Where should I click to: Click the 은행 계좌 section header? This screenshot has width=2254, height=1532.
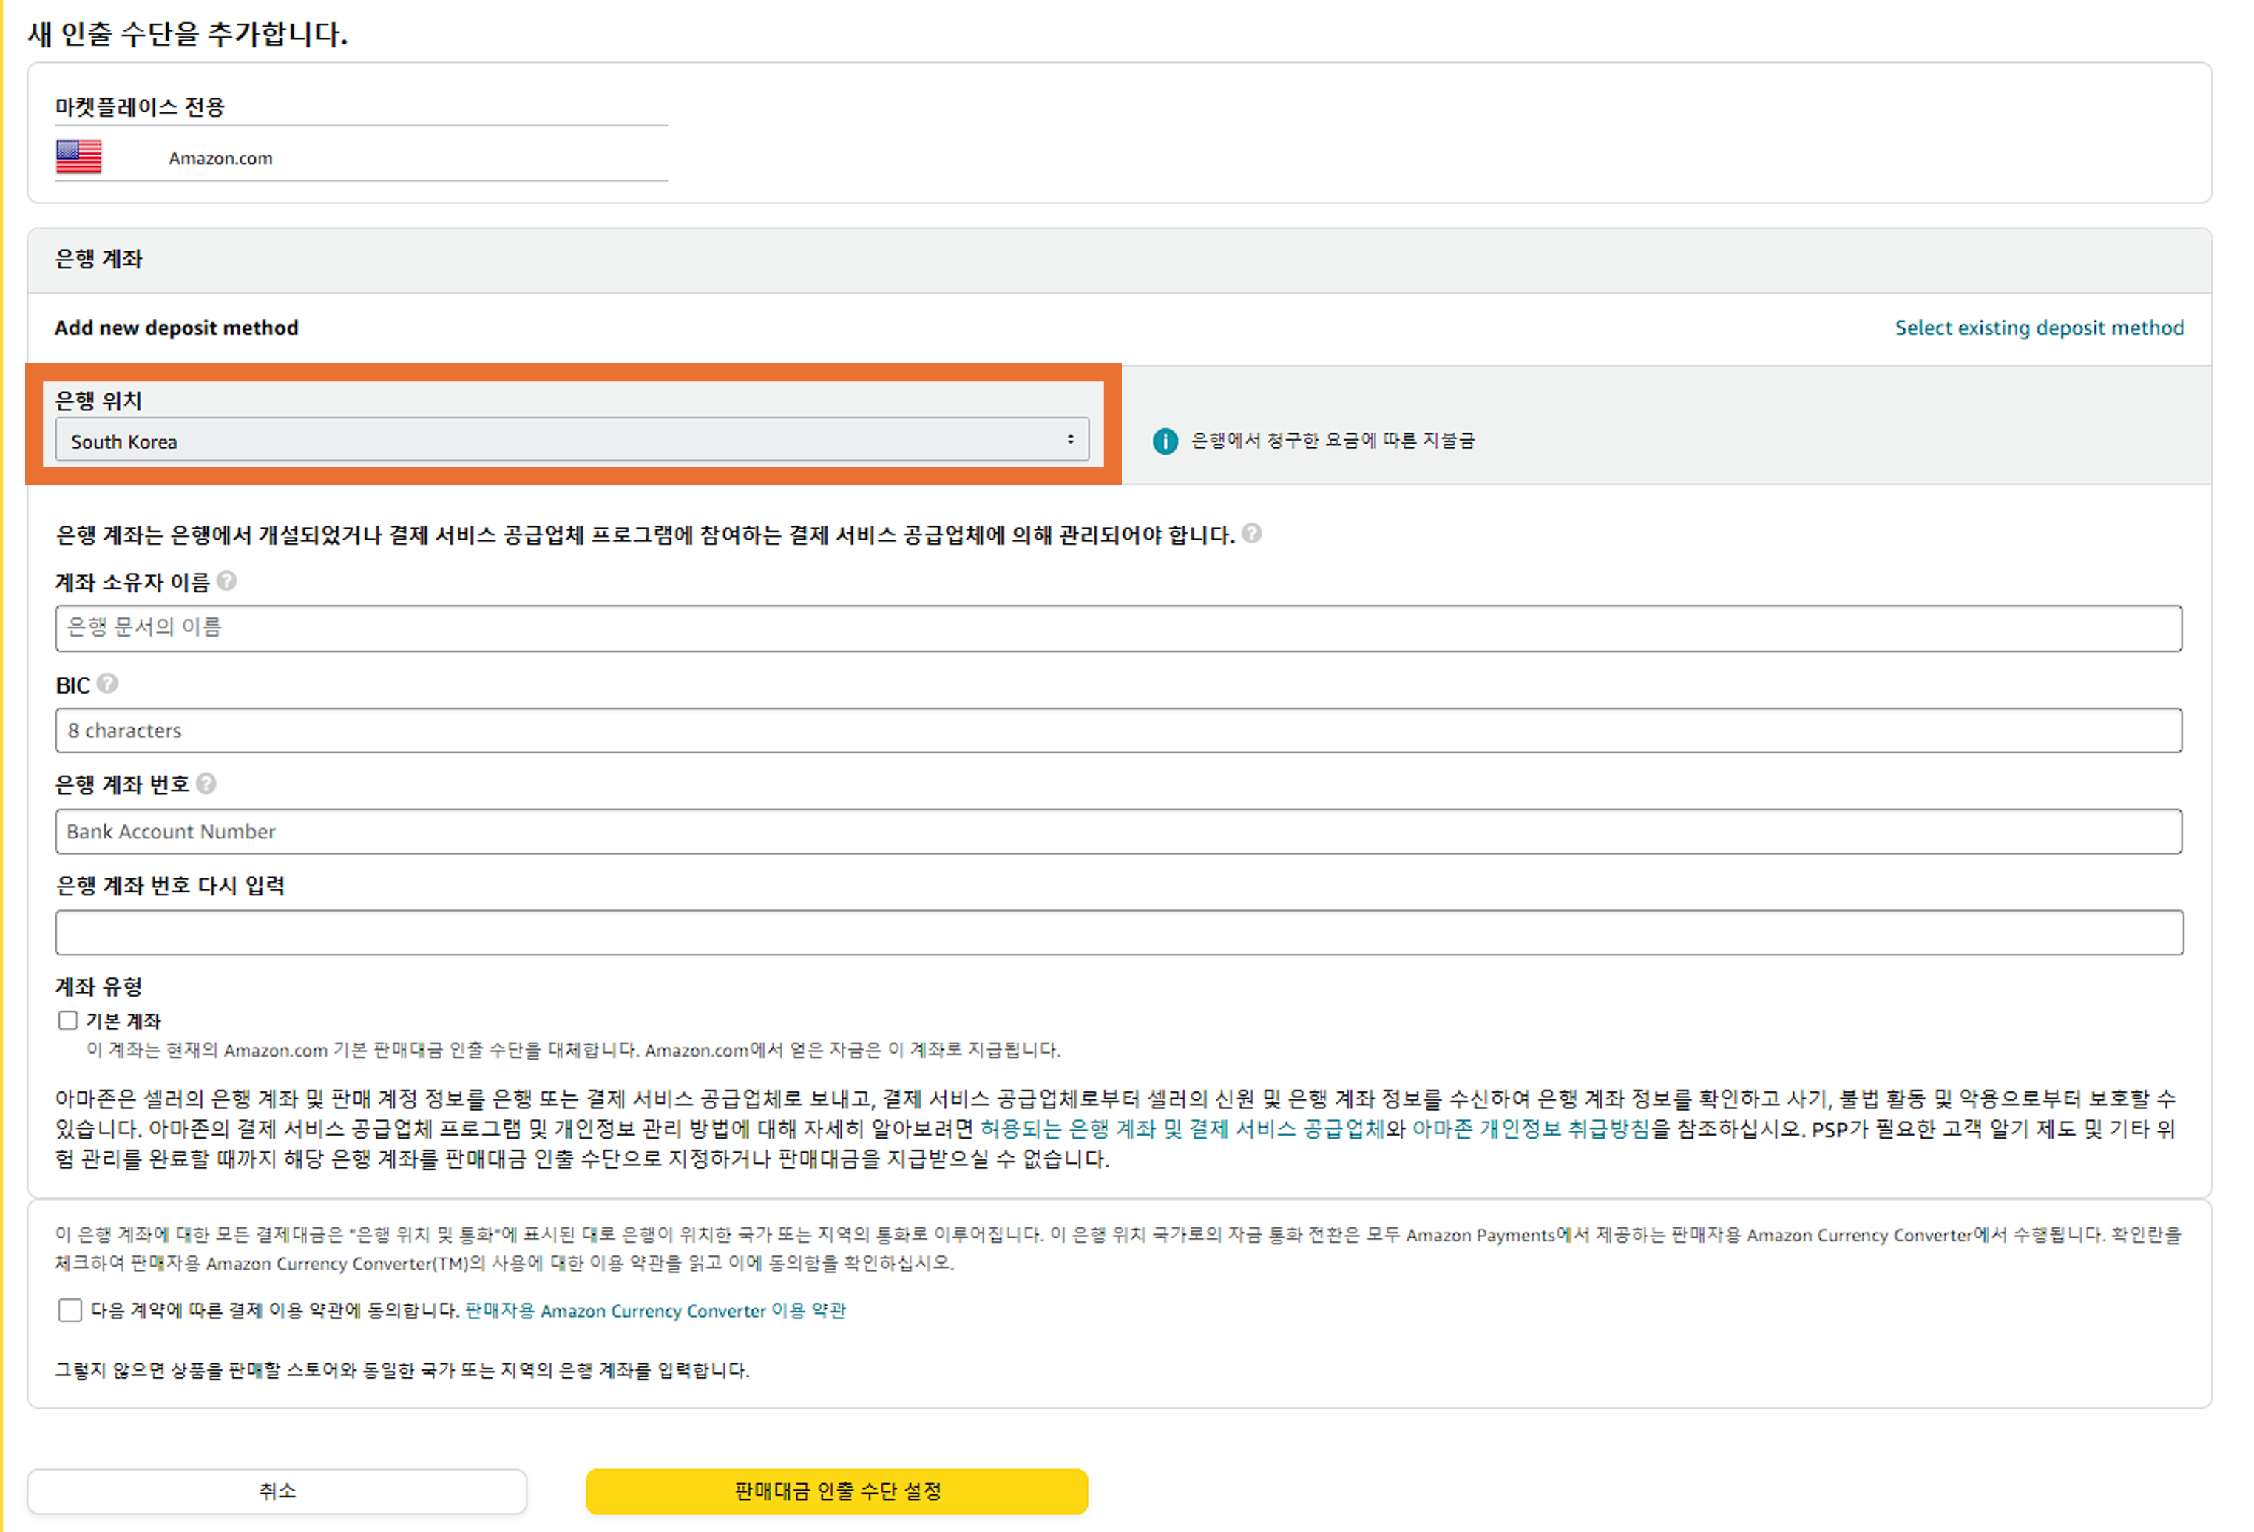[x=99, y=259]
